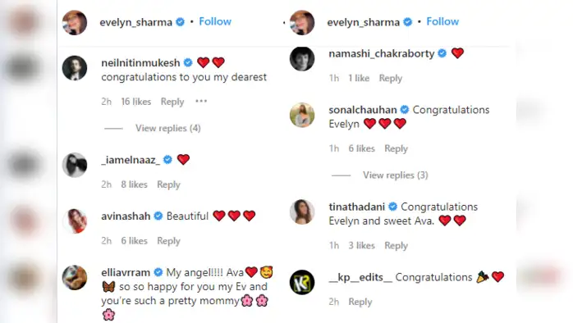Open _iamelnaaz_ profile avatar
The width and height of the screenshot is (573, 323).
click(x=75, y=165)
